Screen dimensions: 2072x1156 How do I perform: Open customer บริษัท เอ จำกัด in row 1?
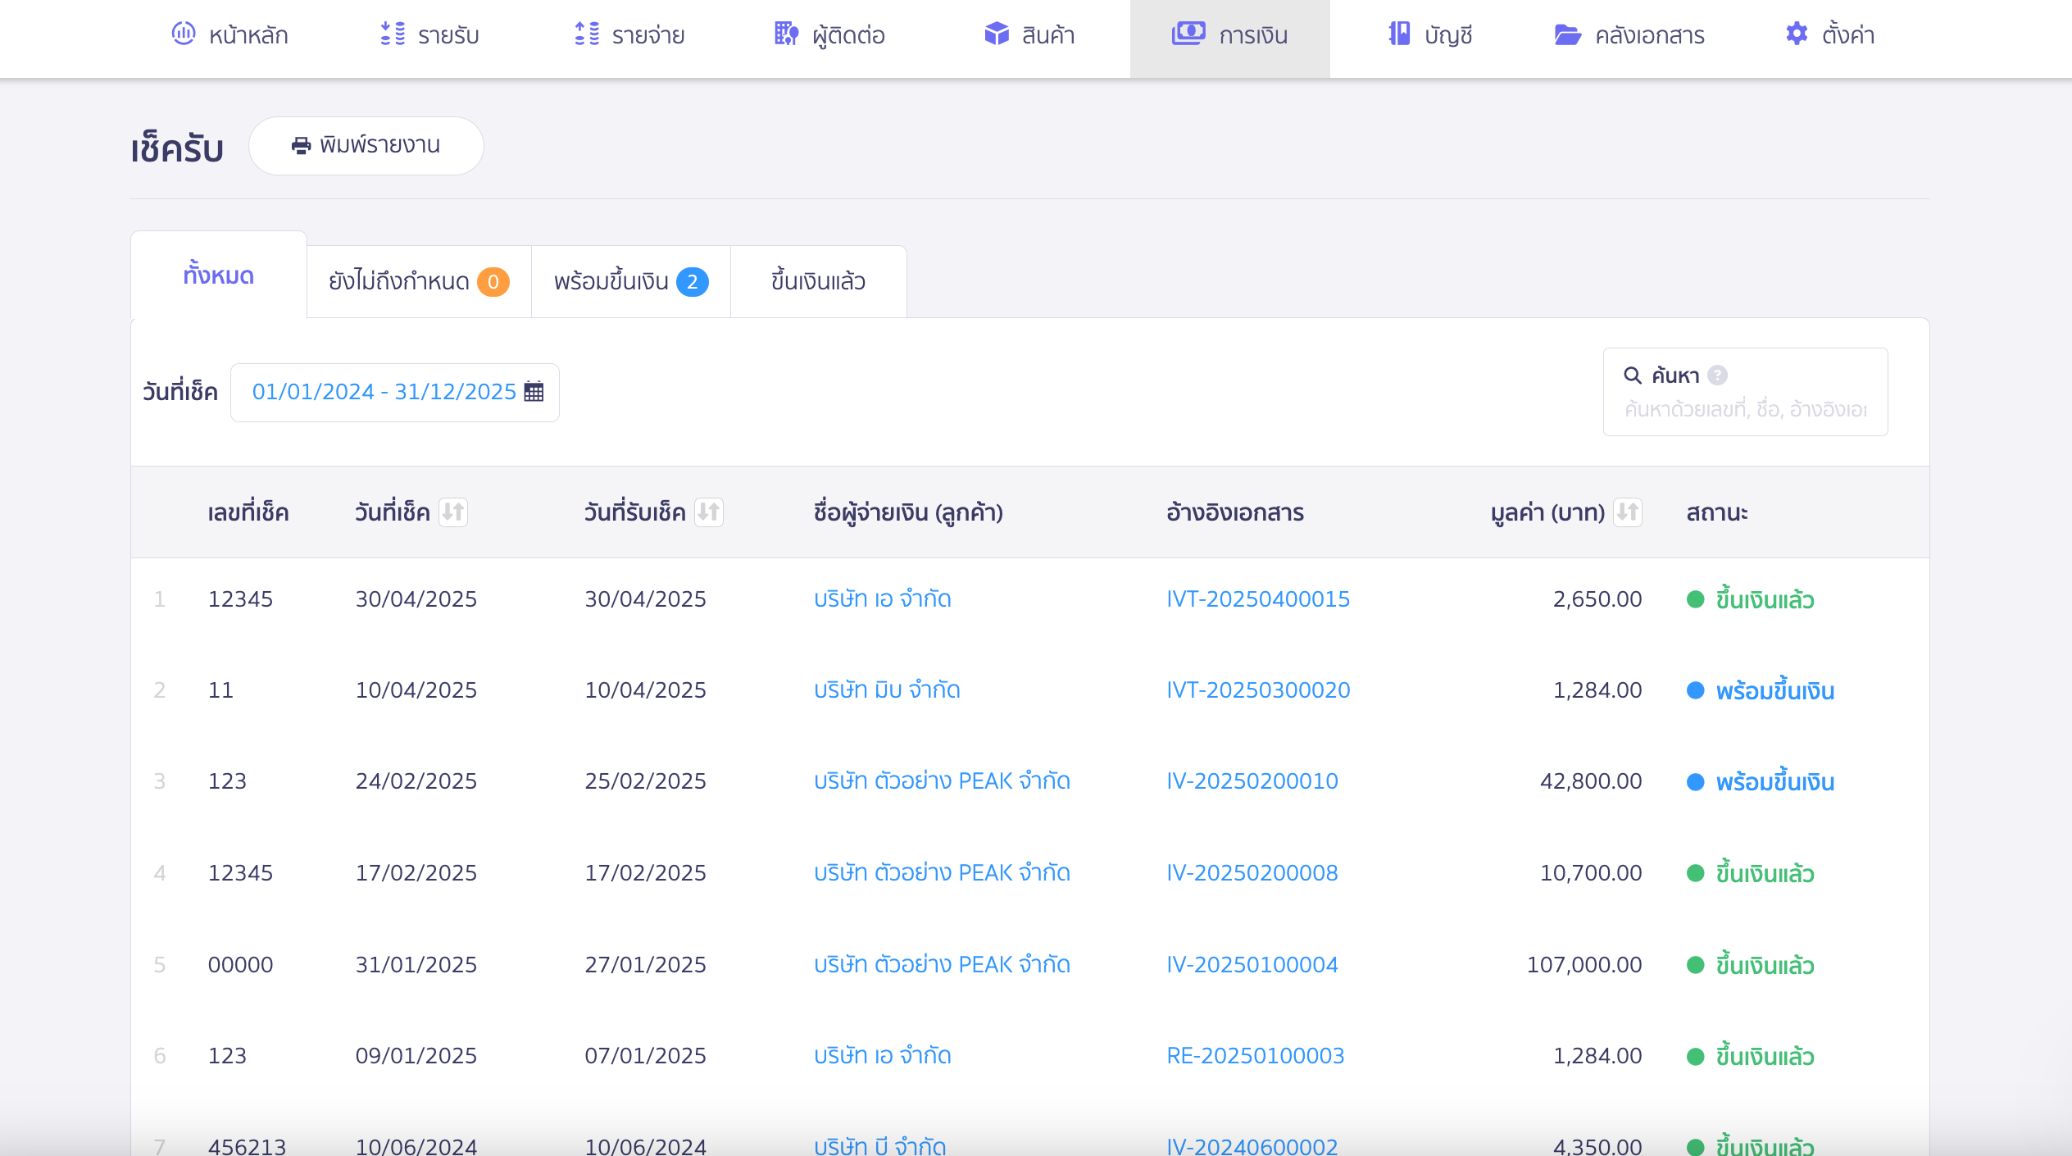point(883,598)
